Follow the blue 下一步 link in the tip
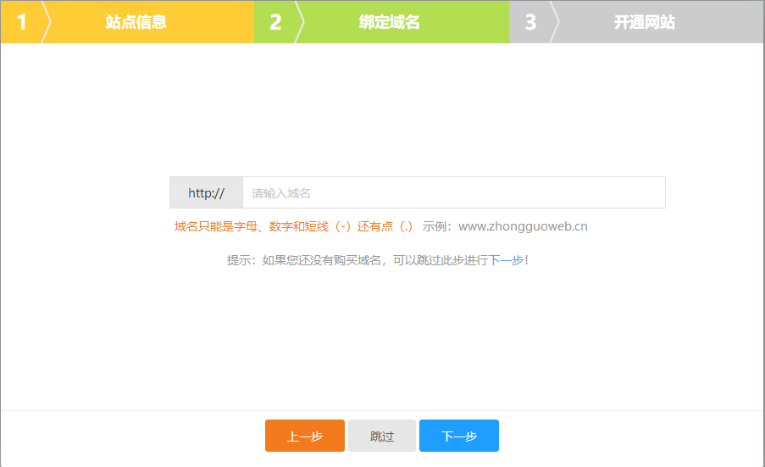Image resolution: width=765 pixels, height=467 pixels. (x=507, y=260)
